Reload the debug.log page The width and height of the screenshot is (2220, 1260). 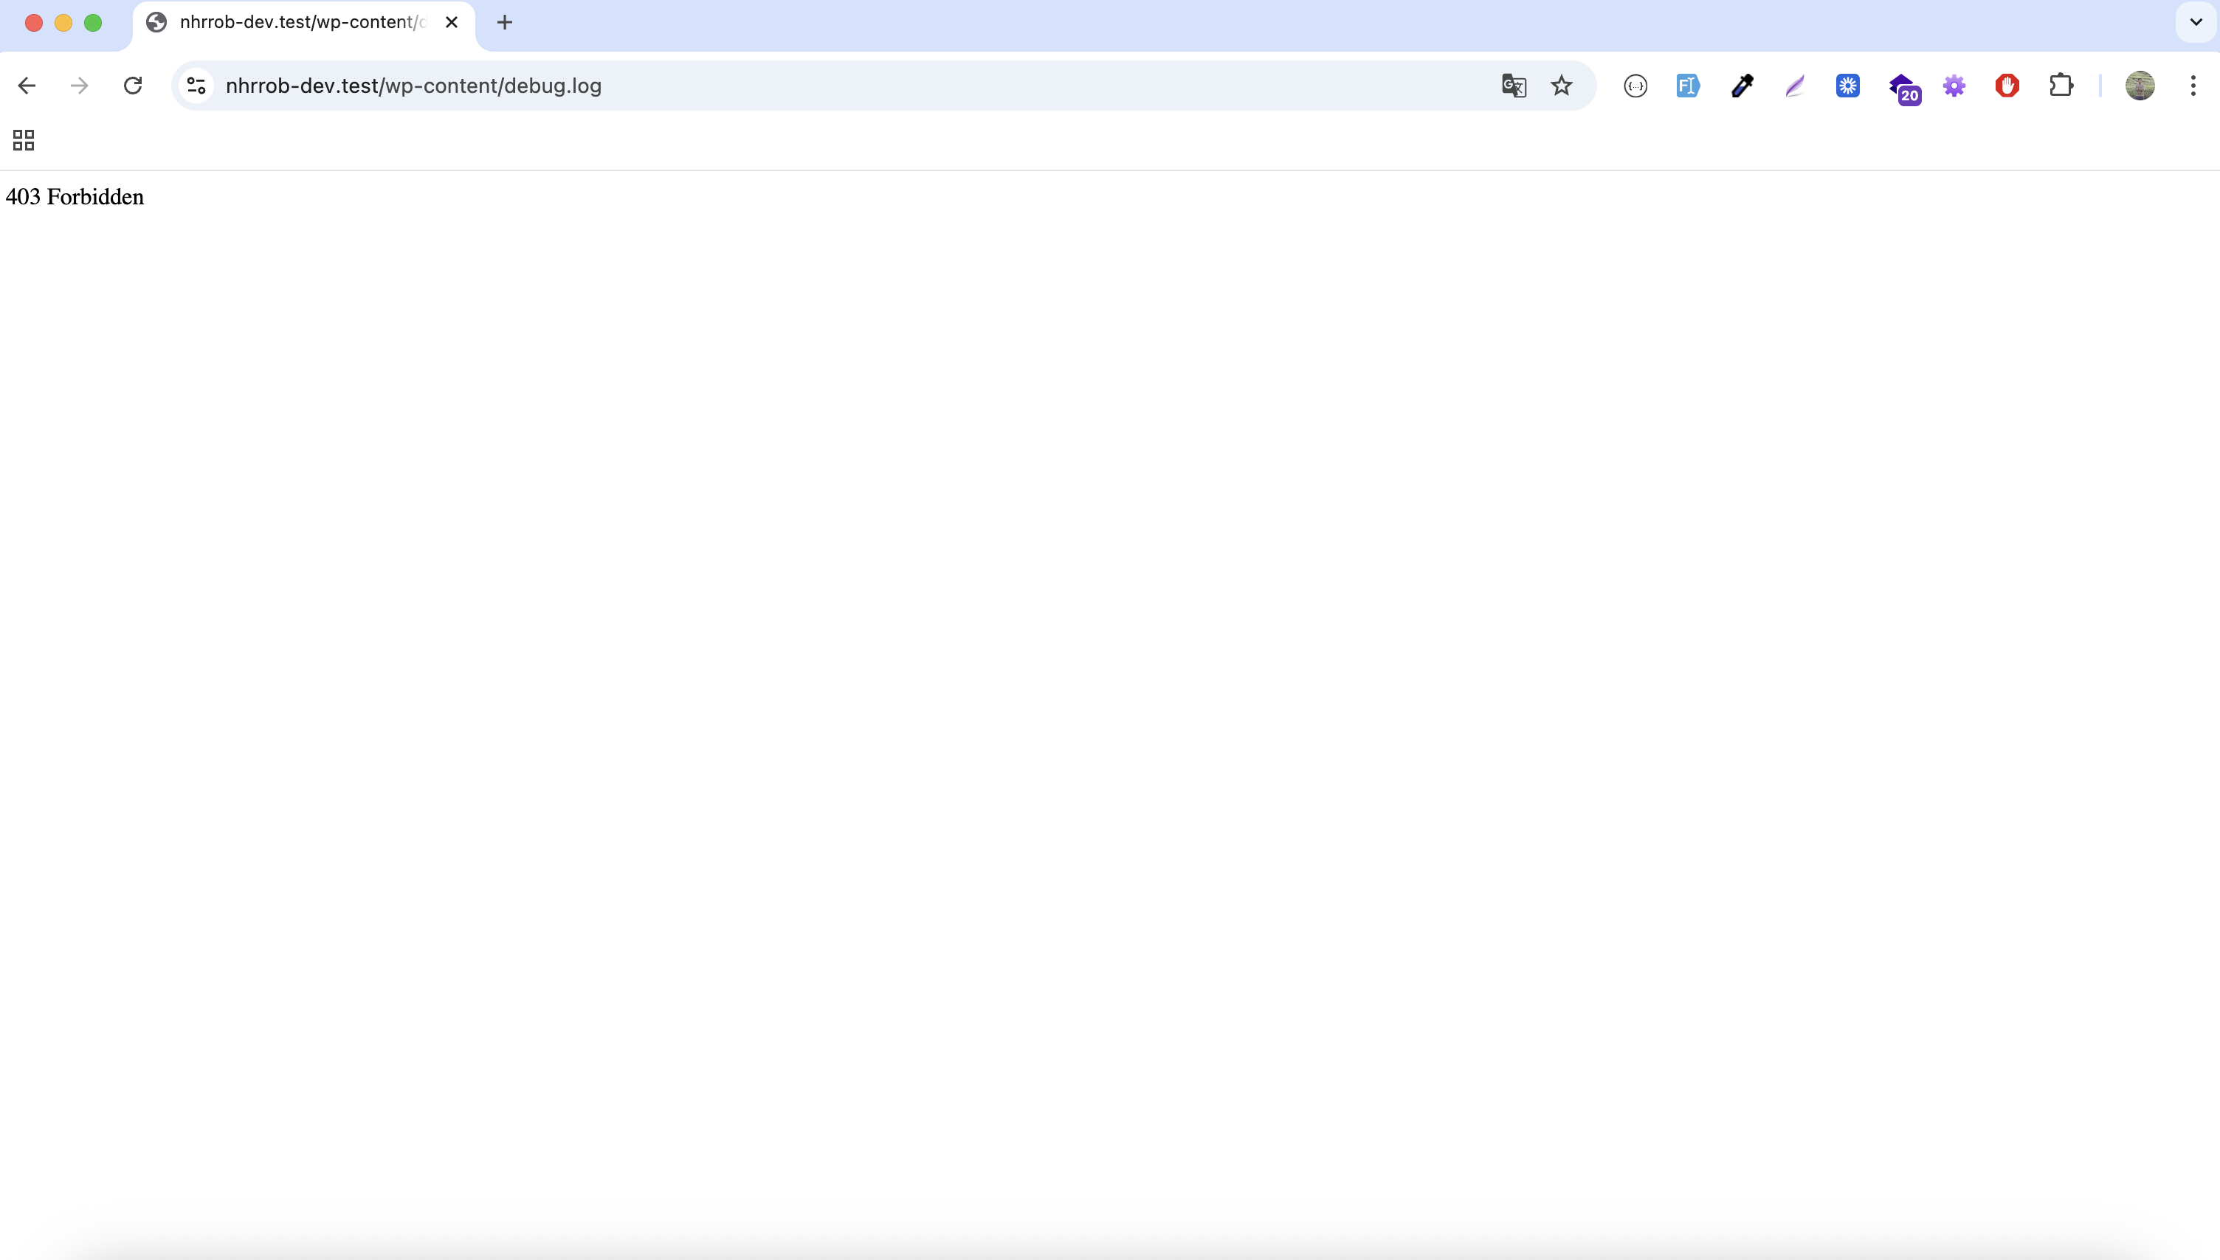pyautogui.click(x=132, y=85)
